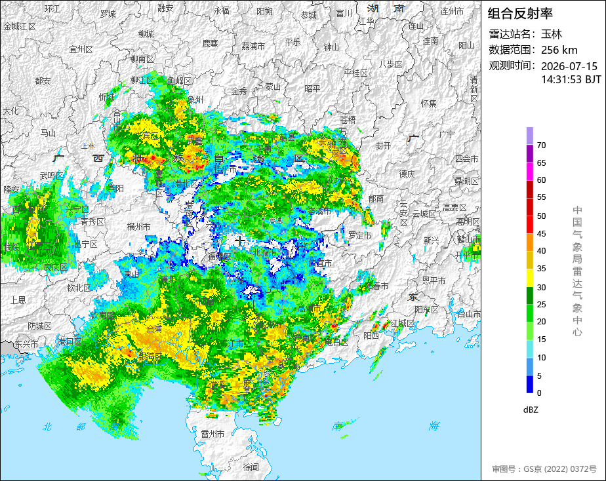Click the 组合反射率 title text
606x481 pixels.
click(x=520, y=14)
